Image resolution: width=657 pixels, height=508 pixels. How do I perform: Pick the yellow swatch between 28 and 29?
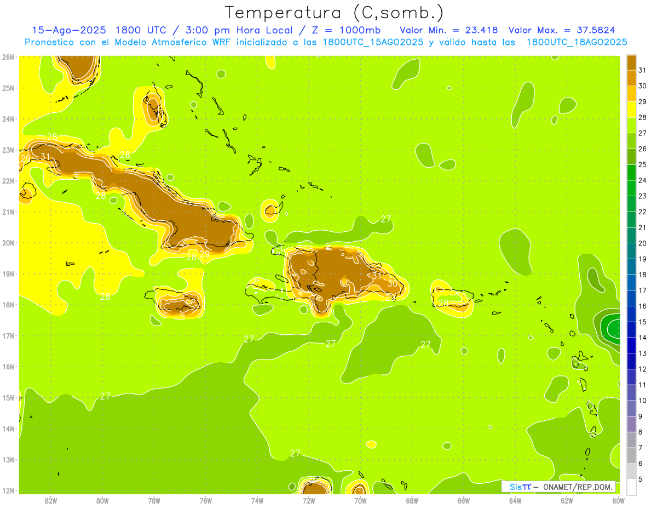pos(631,110)
